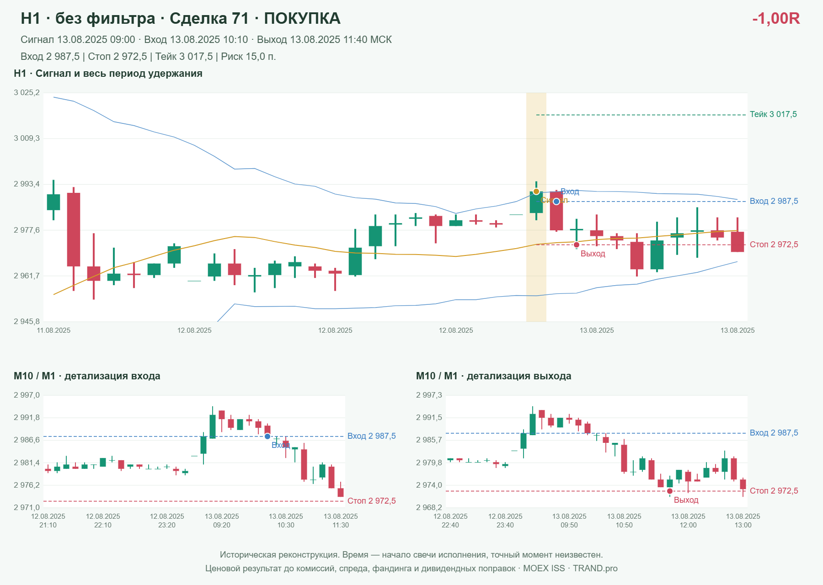Click the blue entry marker on H1 chart
823x585 pixels.
(556, 202)
